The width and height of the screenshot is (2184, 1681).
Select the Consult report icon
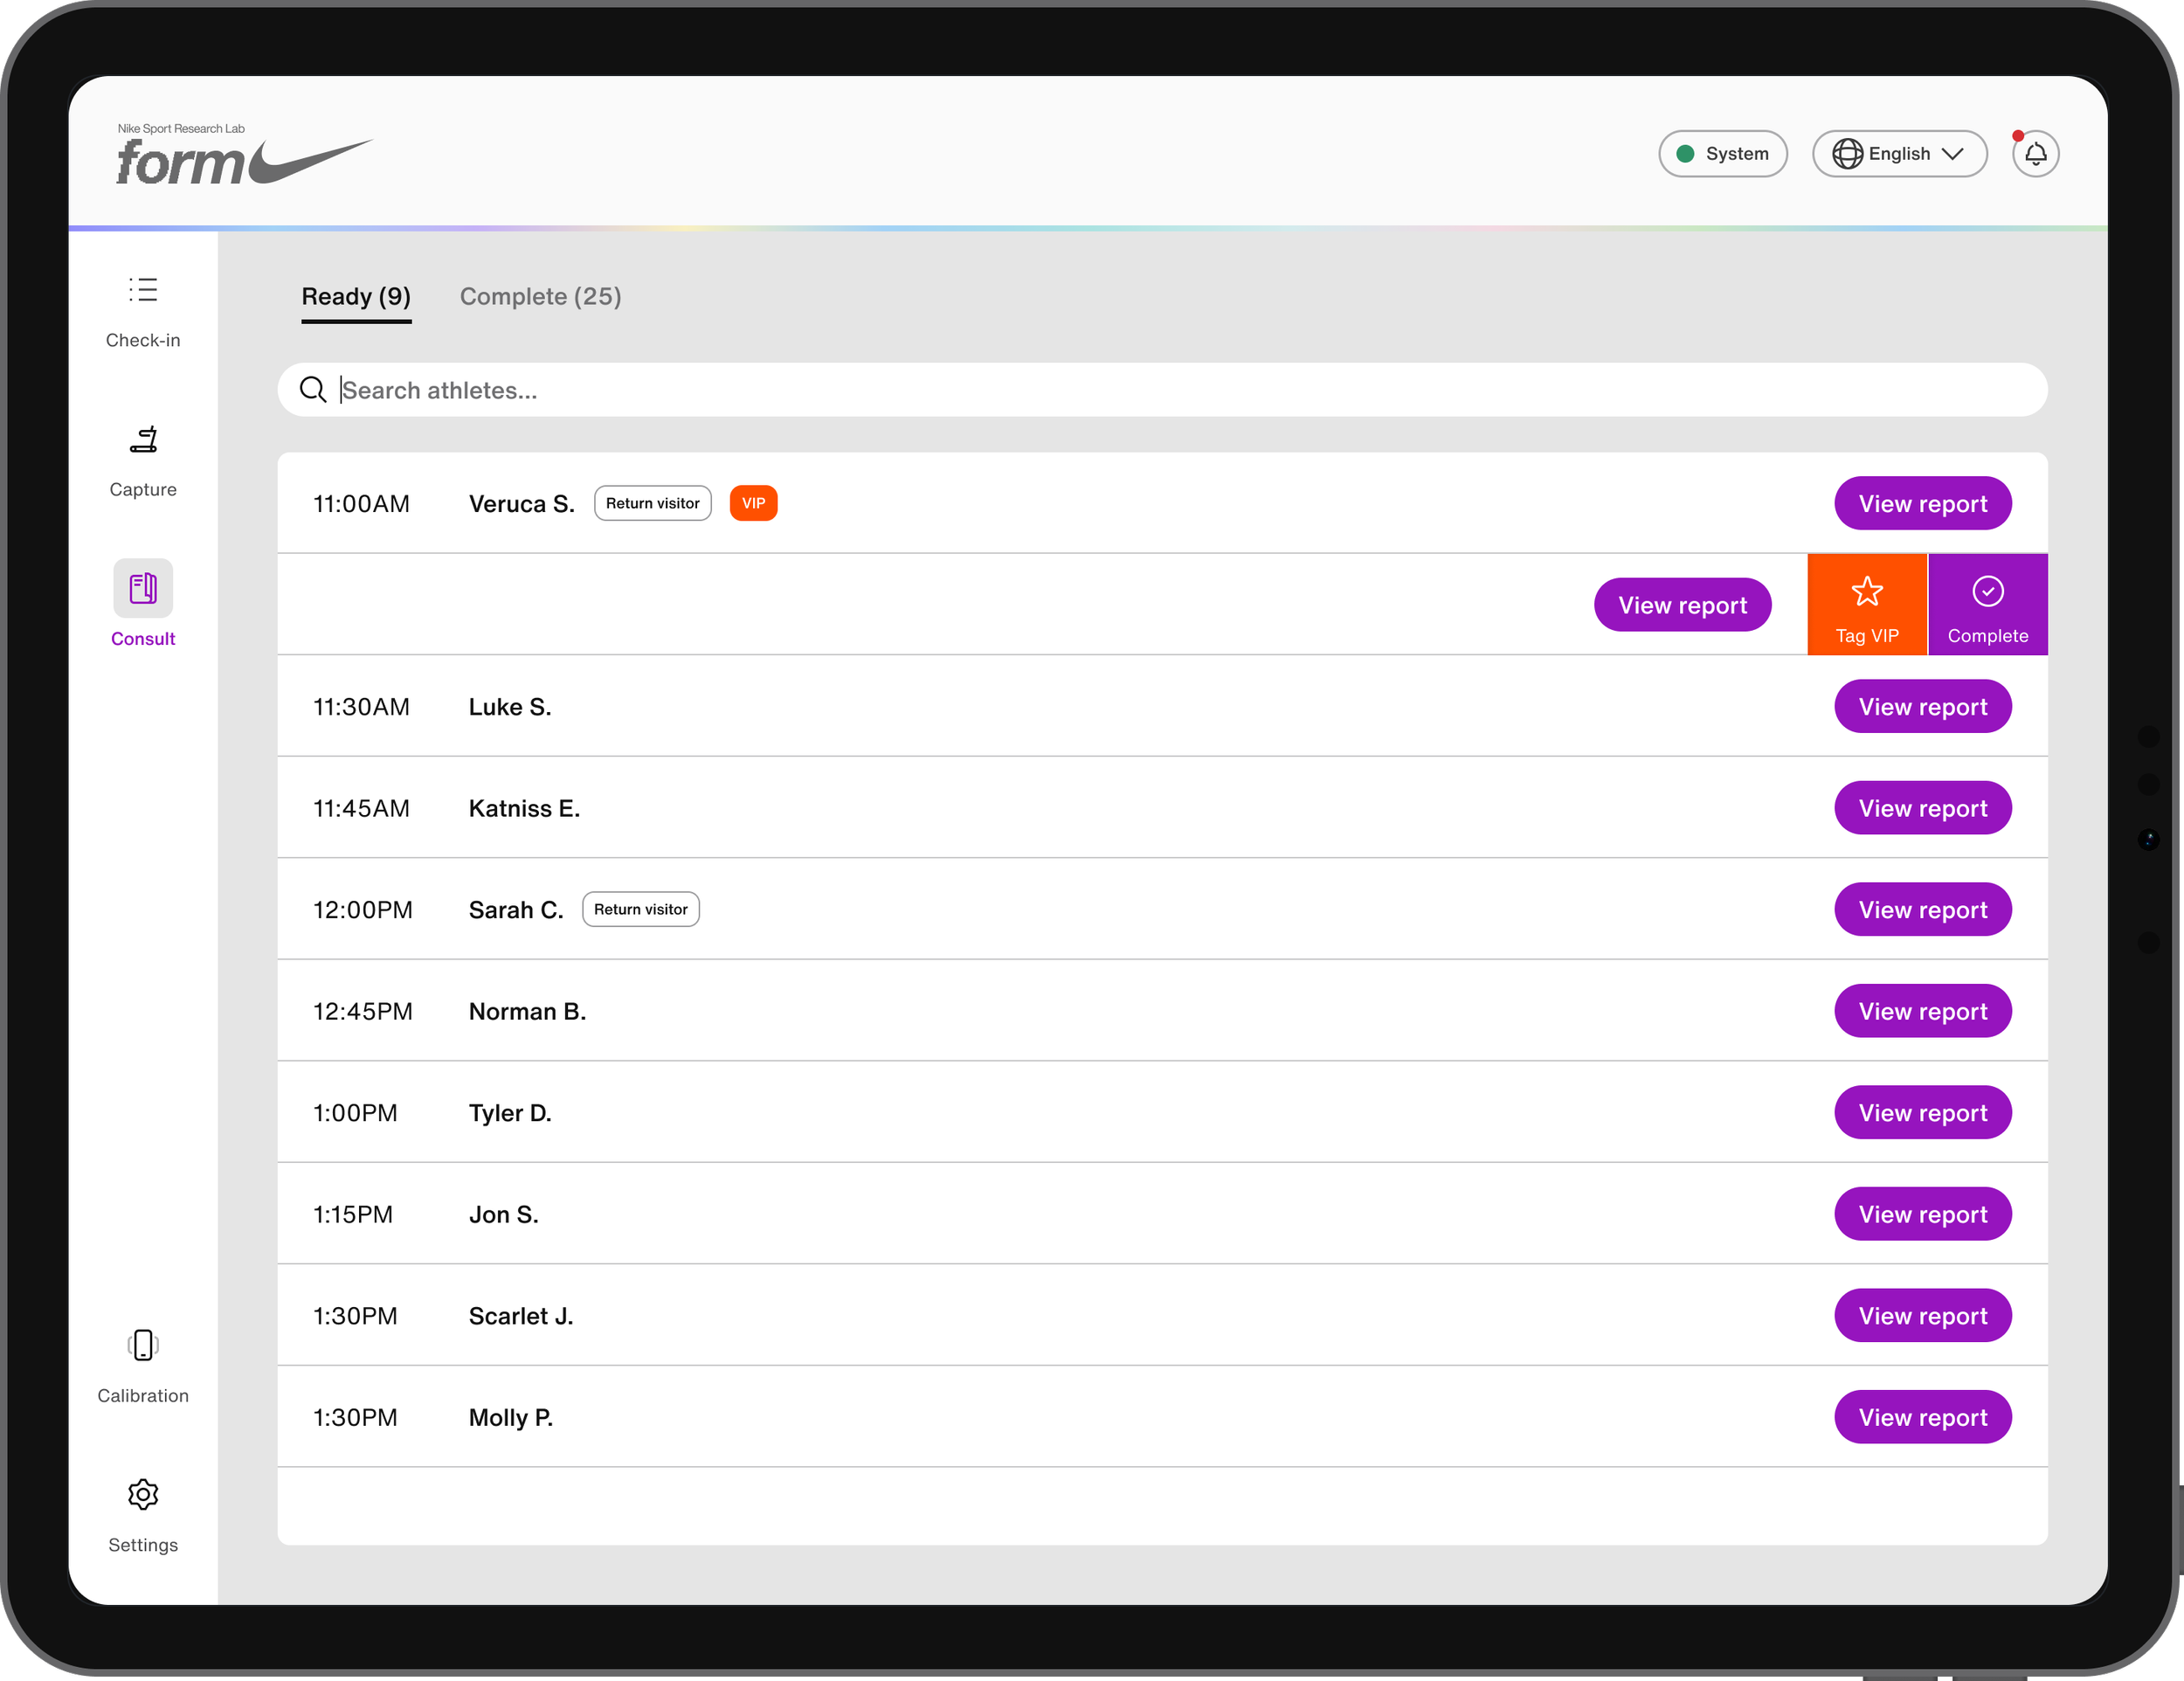click(143, 588)
